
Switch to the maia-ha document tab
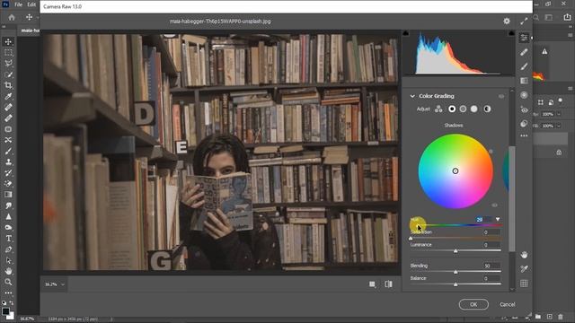[30, 31]
